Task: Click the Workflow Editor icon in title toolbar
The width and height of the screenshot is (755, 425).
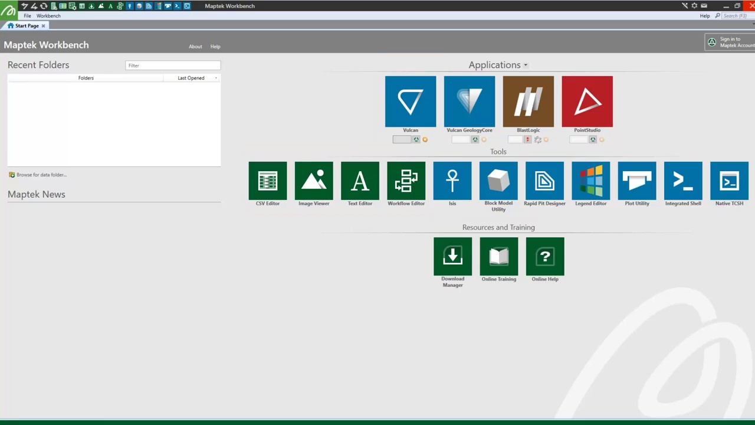Action: [120, 6]
